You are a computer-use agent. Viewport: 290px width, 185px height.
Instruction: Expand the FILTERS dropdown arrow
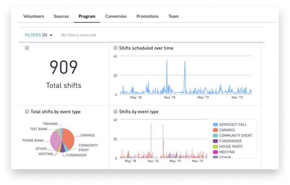point(51,35)
